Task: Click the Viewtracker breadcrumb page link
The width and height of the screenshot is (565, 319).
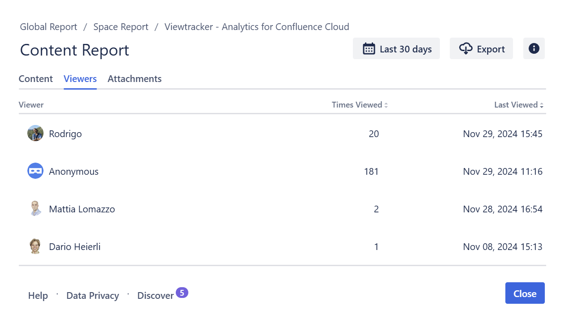Action: [256, 27]
